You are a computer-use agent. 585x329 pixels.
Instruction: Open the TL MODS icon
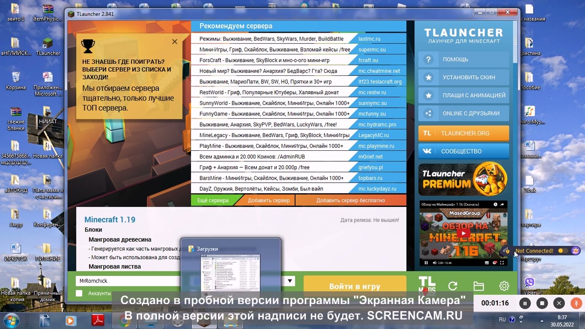click(427, 285)
